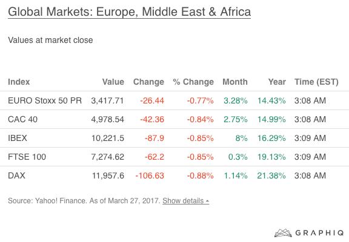Click the Graphiq mountain logo icon
The height and width of the screenshot is (242, 349).
point(283,233)
